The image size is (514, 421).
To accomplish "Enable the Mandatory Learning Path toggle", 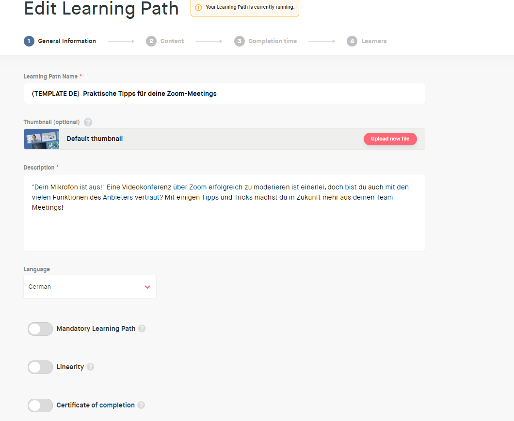I will (40, 329).
